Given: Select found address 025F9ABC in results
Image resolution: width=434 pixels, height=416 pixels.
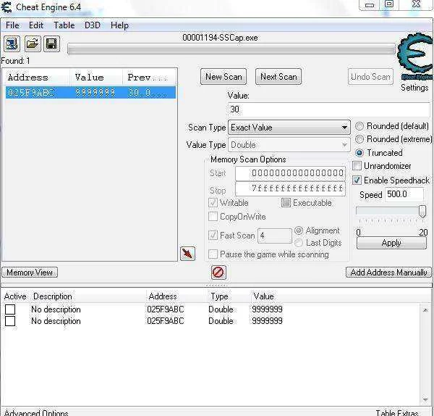Looking at the screenshot, I should click(x=90, y=92).
